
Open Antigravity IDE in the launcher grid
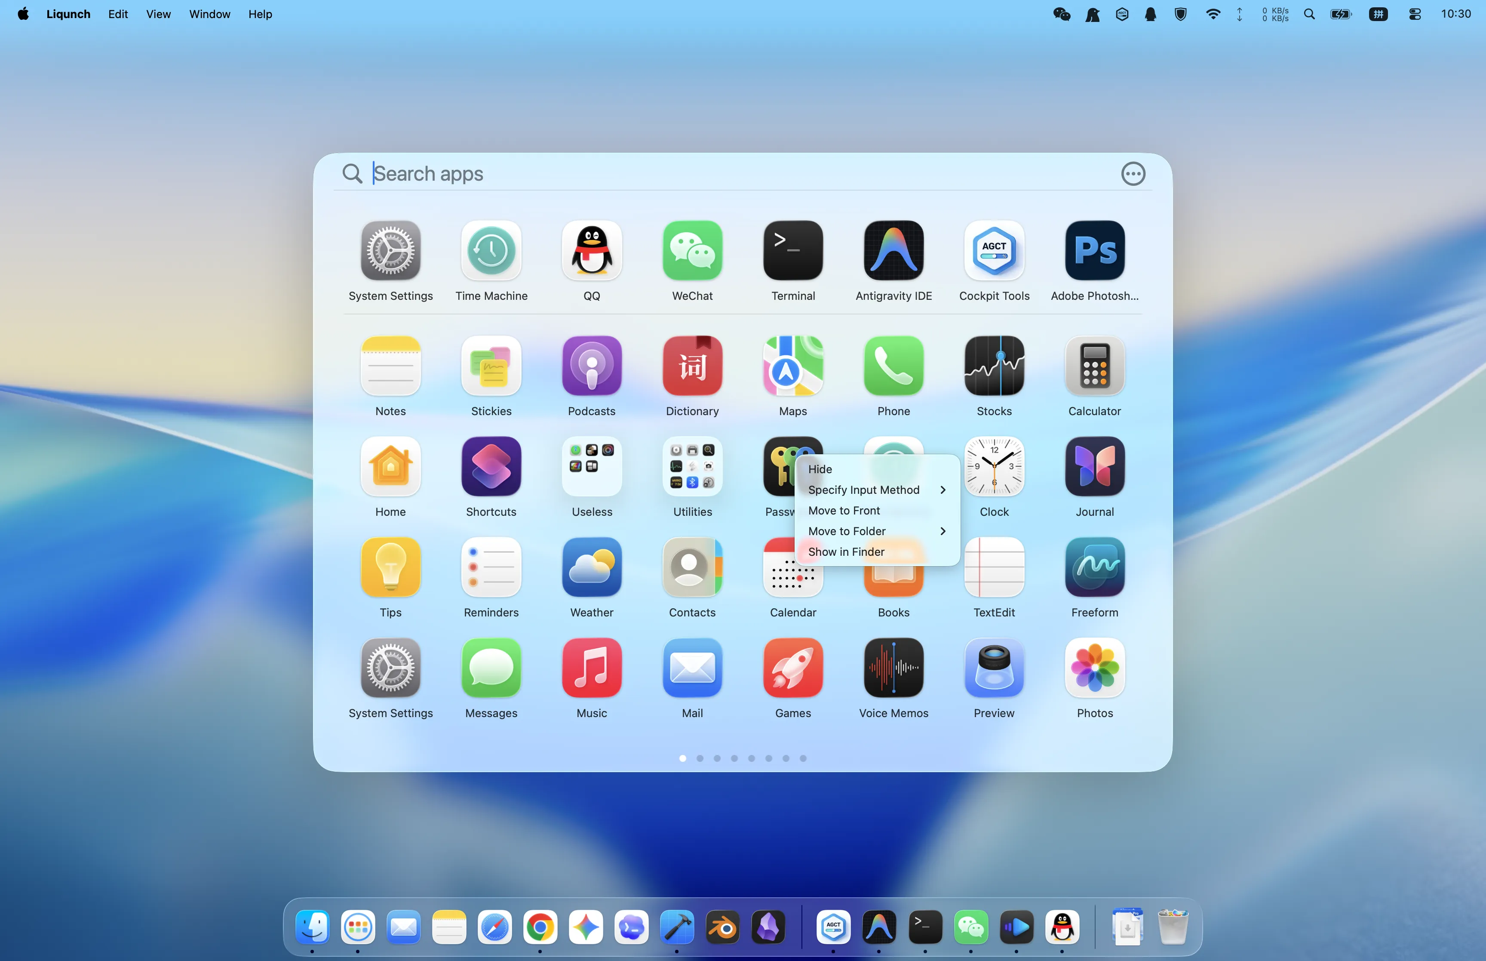click(893, 250)
